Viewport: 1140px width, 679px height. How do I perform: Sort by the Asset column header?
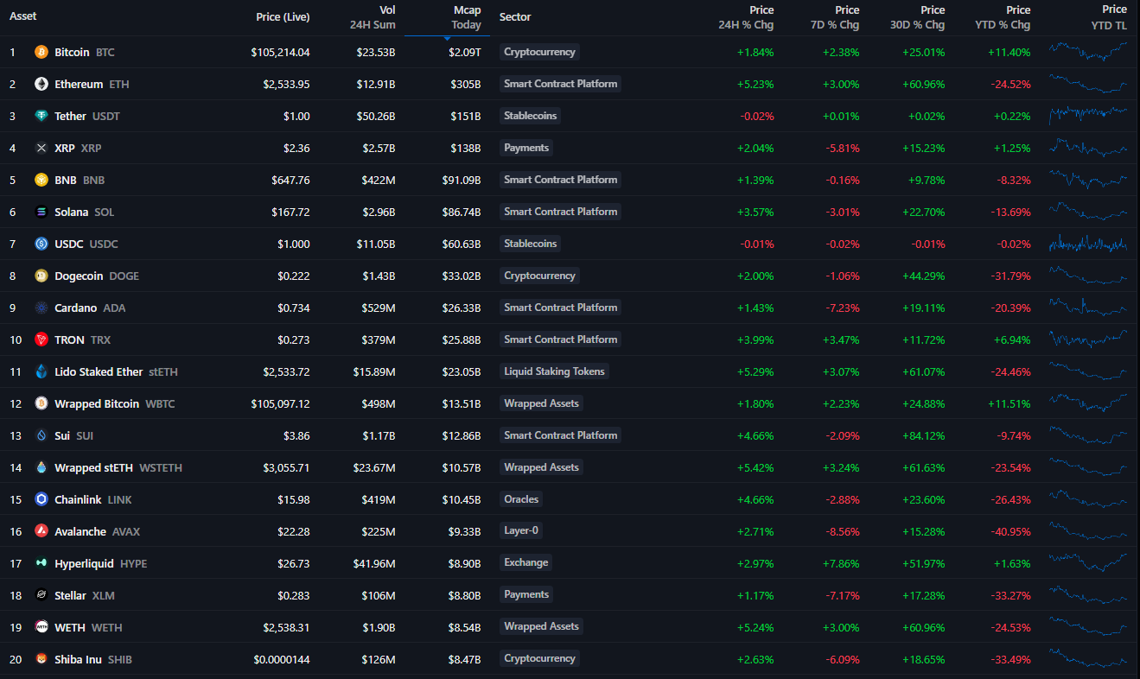coord(23,16)
